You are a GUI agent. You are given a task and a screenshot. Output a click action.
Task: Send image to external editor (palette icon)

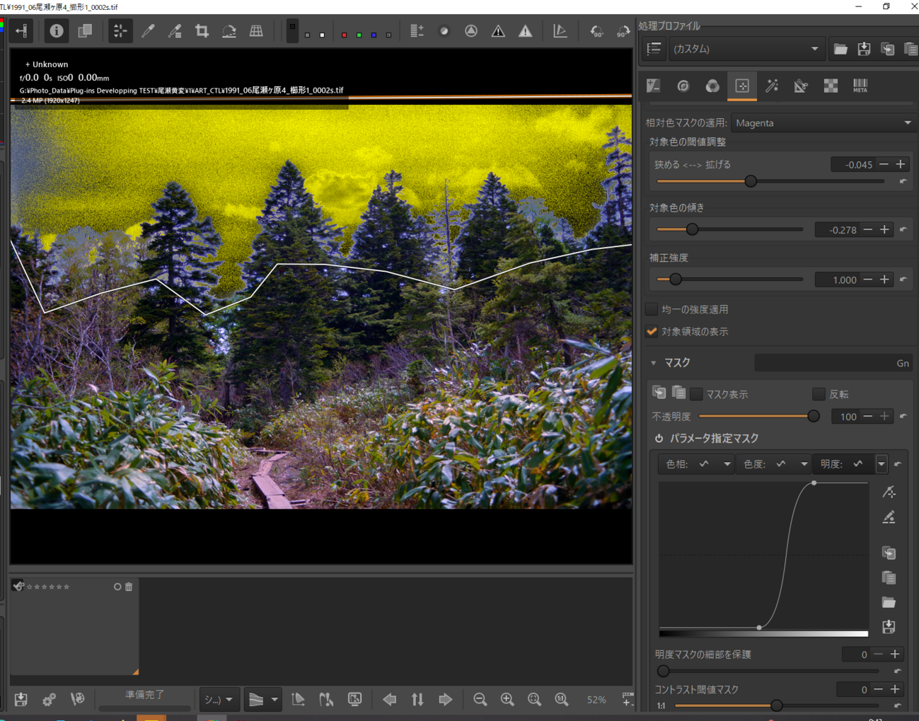click(77, 700)
